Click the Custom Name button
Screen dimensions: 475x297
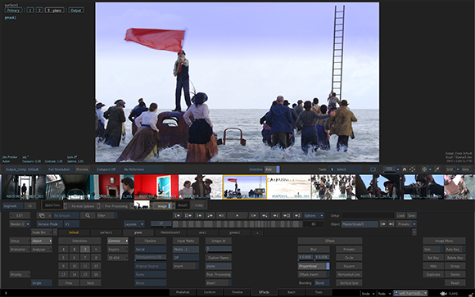(218, 258)
